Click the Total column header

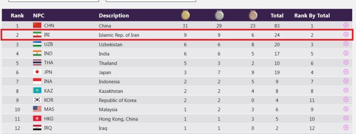(277, 16)
